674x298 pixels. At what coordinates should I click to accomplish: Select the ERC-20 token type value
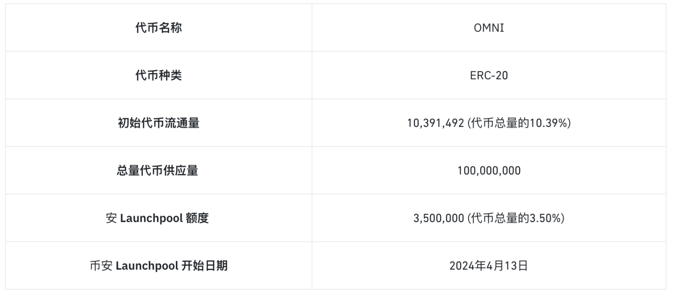(x=489, y=75)
